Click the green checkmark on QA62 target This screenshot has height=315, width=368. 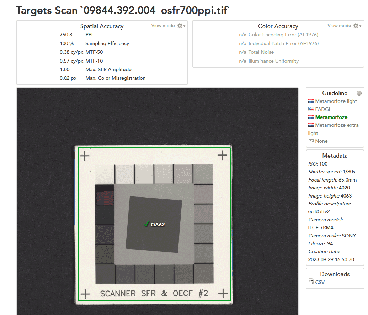pos(146,224)
